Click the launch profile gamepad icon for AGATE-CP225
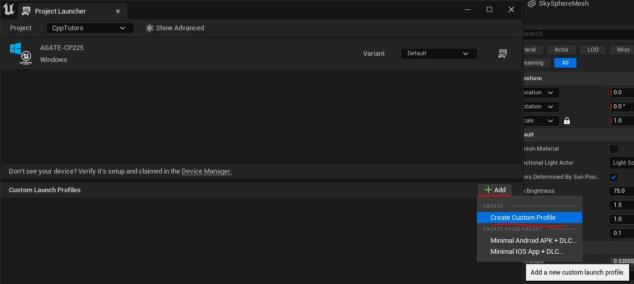This screenshot has width=634, height=284. click(x=503, y=53)
